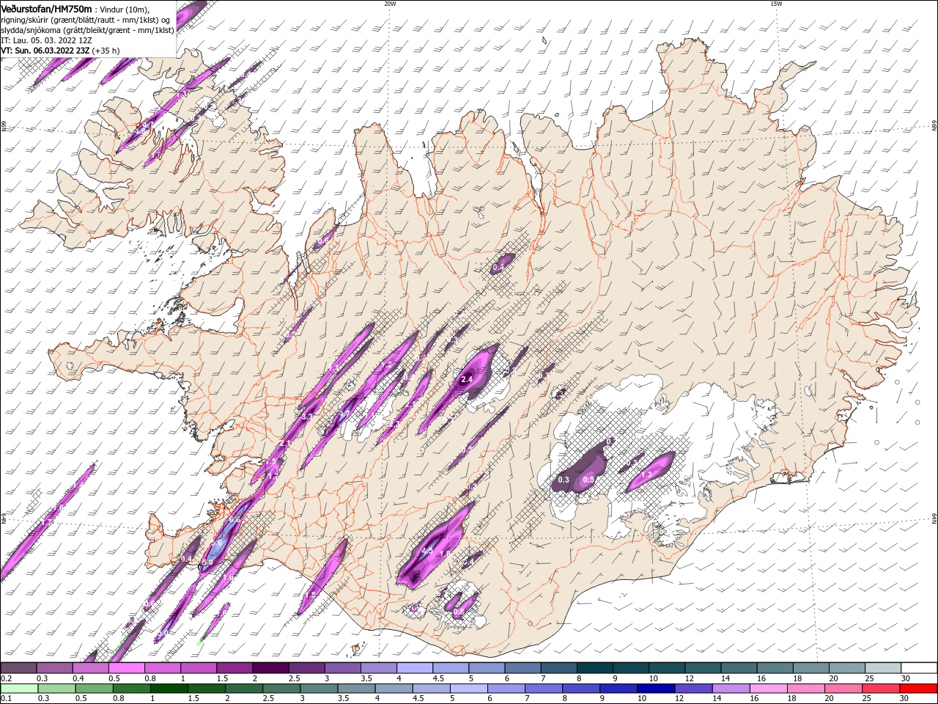938x704 pixels.
Task: Select the darkest green 1 swatch in bottom legend row
Action: click(x=169, y=689)
